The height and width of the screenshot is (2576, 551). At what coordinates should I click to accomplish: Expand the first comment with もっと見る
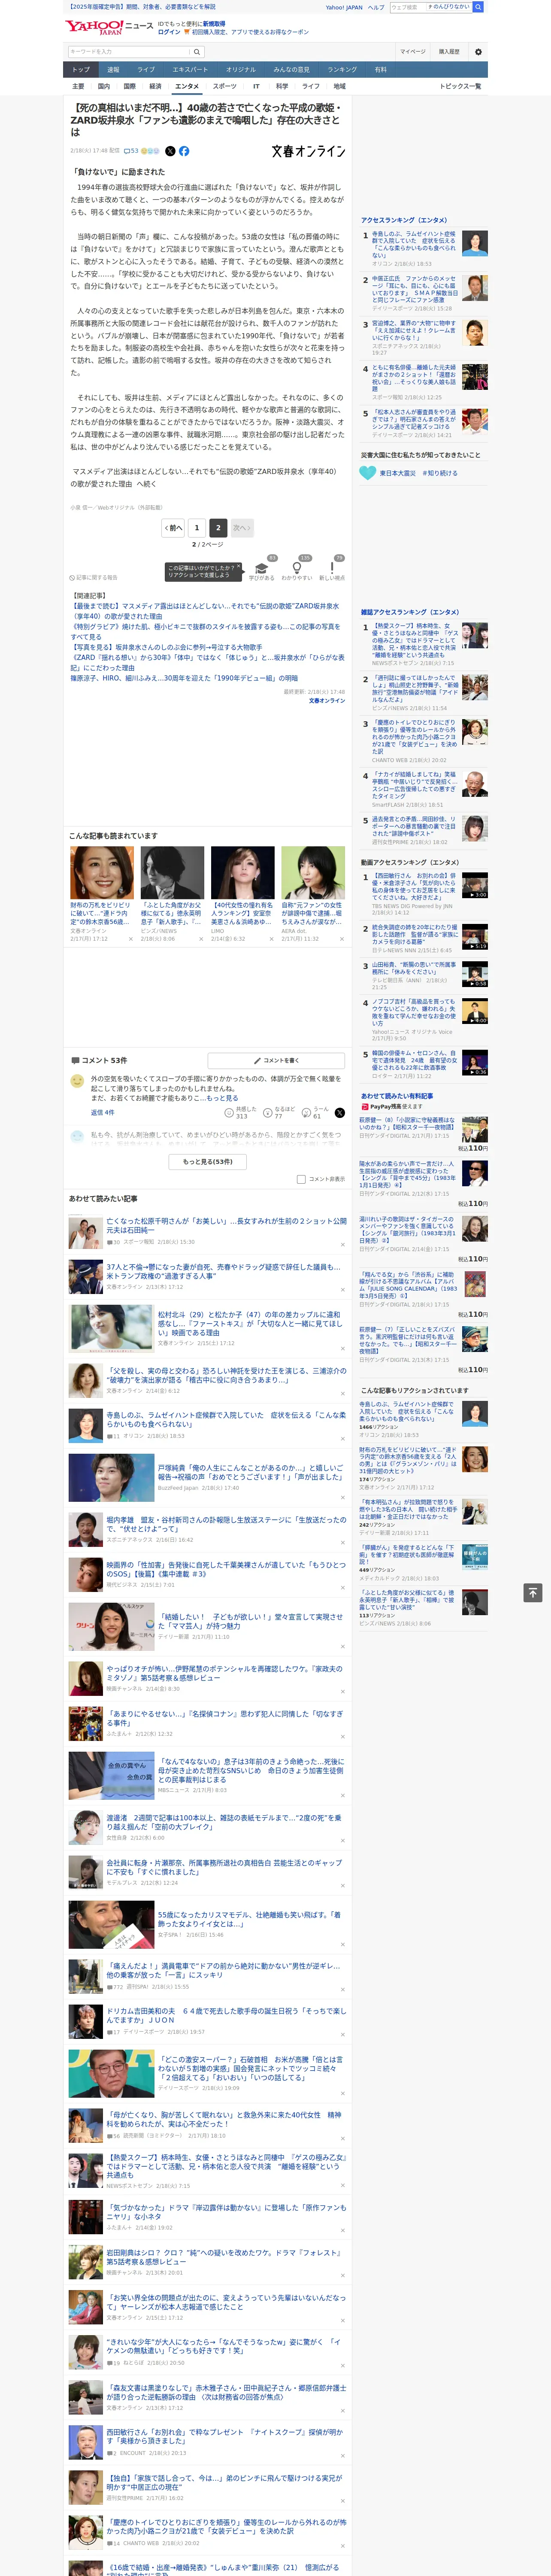(222, 1098)
